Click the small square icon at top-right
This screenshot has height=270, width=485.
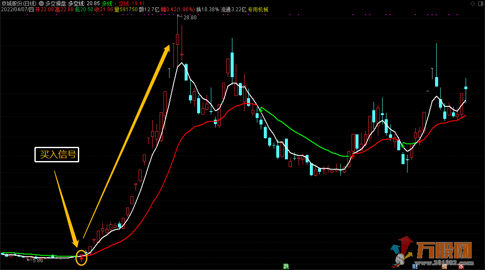pyautogui.click(x=480, y=4)
